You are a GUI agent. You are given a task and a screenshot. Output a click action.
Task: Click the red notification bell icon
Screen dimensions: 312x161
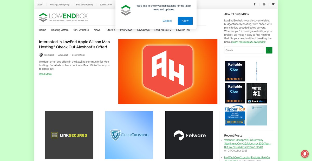pos(305,154)
